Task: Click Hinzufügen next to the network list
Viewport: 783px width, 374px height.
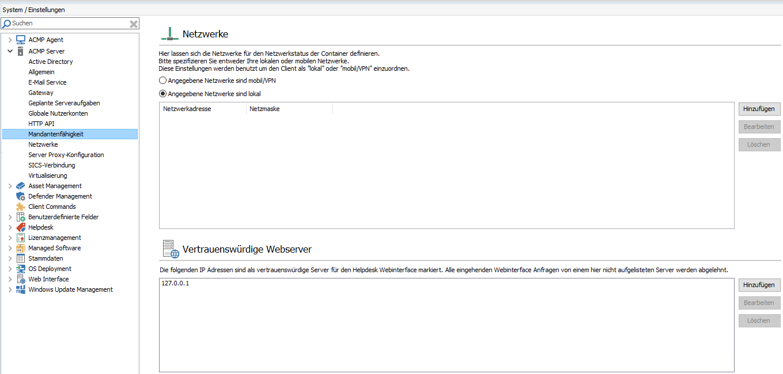Action: [759, 109]
